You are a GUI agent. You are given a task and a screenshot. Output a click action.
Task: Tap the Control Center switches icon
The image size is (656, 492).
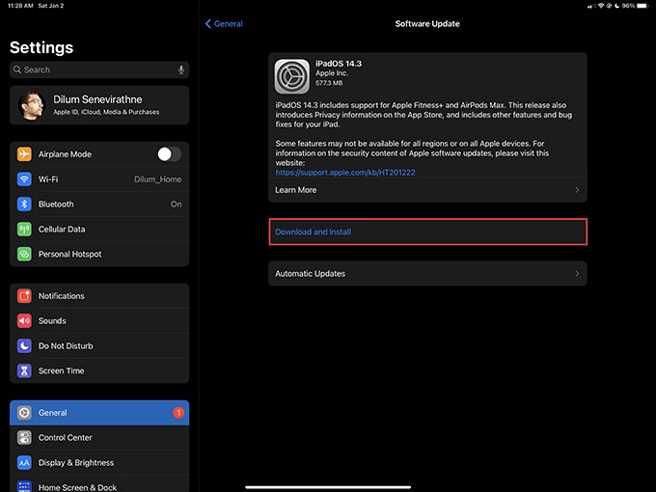24,438
